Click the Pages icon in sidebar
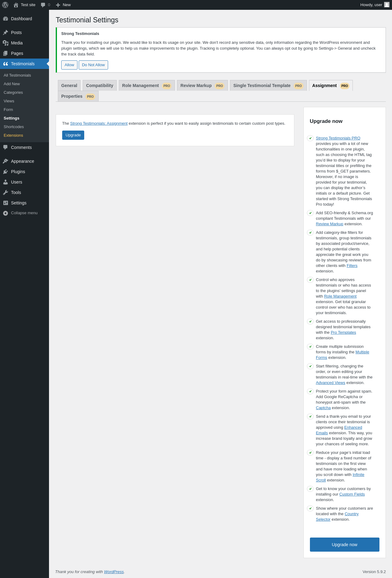This screenshot has width=392, height=578. (6, 53)
